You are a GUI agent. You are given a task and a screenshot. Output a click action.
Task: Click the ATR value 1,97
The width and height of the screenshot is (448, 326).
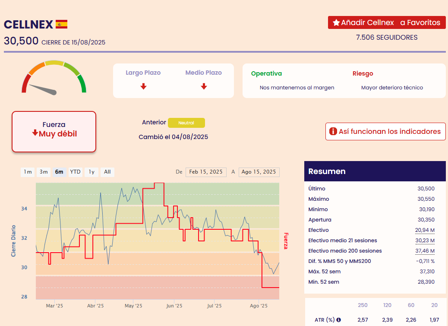[x=434, y=320]
